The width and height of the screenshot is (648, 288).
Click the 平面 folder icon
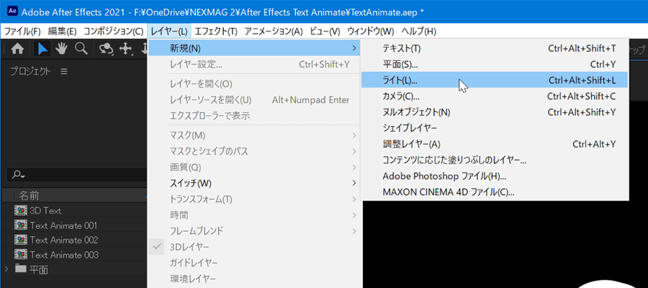[21, 269]
